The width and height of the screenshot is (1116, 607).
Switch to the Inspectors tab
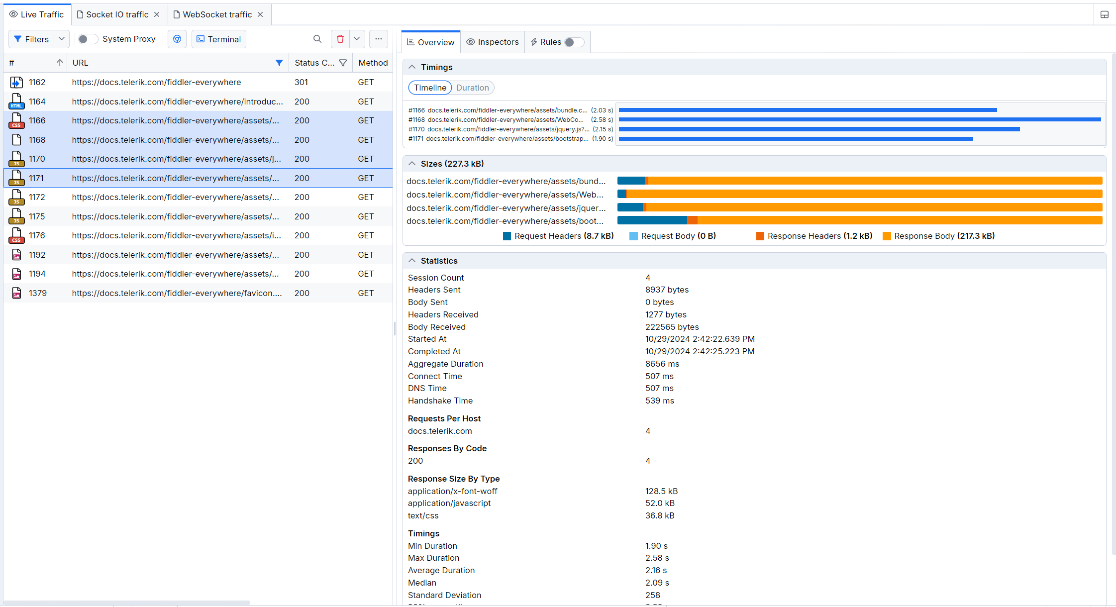493,42
